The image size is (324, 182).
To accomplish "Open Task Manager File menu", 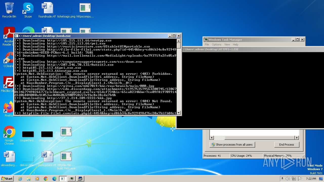I will coord(207,44).
